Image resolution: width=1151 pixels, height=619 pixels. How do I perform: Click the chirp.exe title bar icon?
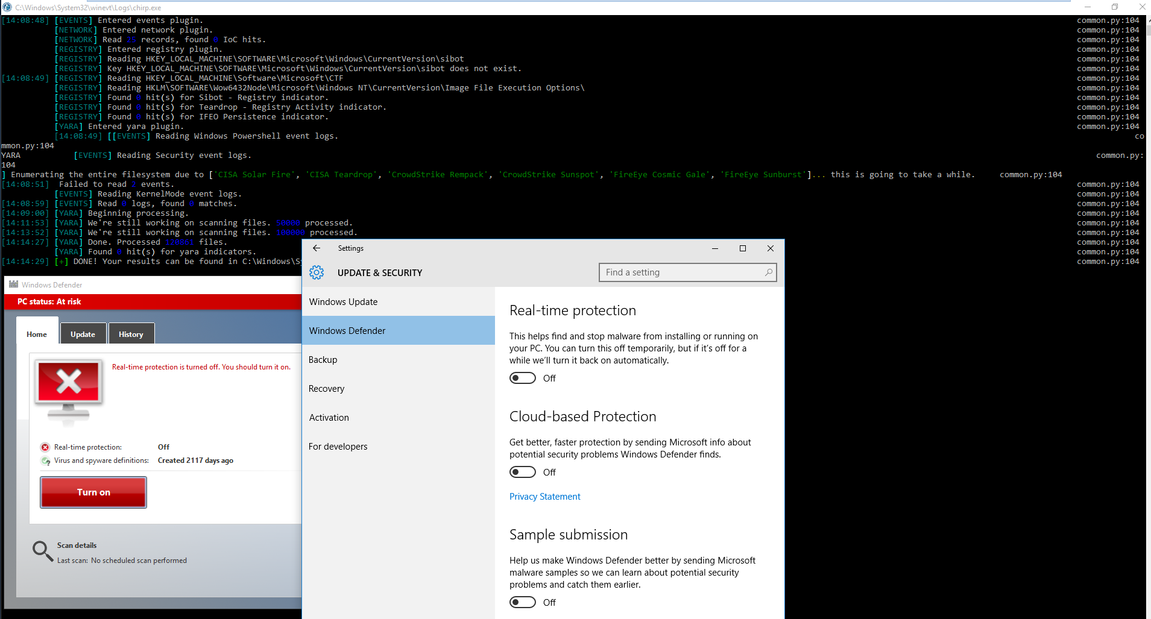click(6, 7)
